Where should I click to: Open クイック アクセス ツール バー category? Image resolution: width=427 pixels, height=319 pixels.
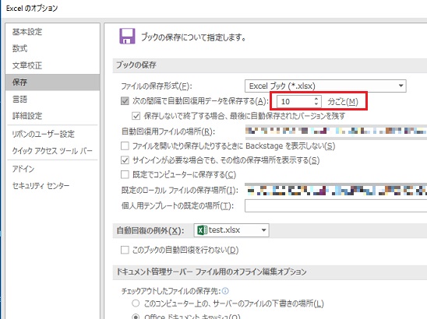coord(52,151)
